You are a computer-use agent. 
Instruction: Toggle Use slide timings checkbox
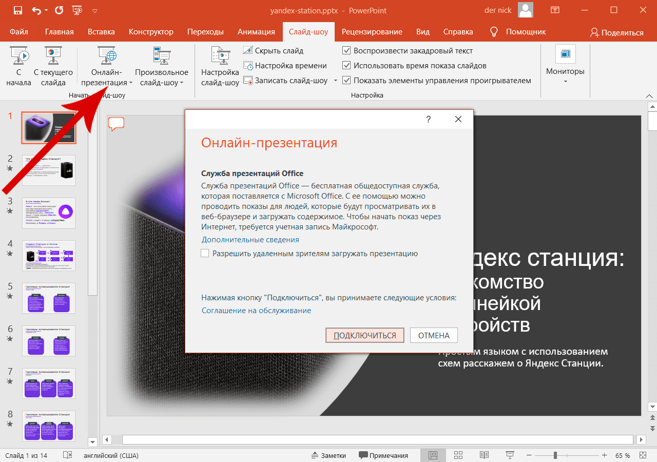click(346, 66)
